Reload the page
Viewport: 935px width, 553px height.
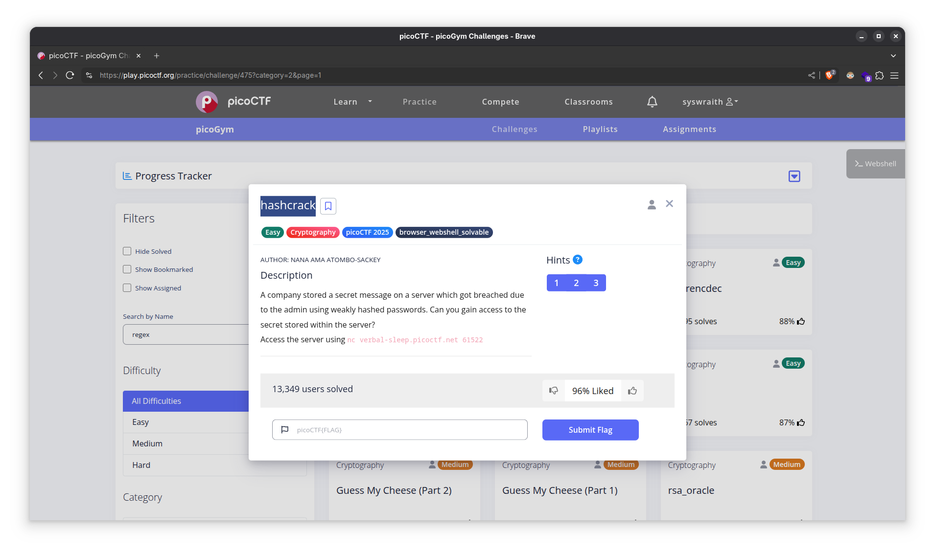pos(70,75)
